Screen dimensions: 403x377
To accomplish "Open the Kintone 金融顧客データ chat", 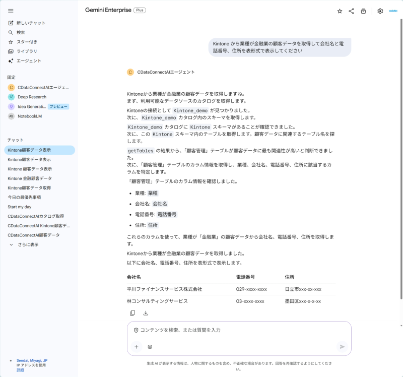I will click(30, 178).
